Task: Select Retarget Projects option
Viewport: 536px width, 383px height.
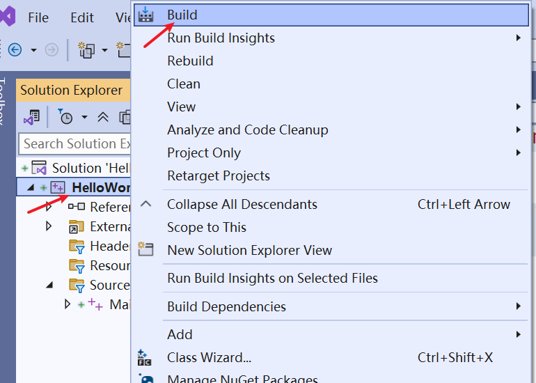Action: point(218,175)
